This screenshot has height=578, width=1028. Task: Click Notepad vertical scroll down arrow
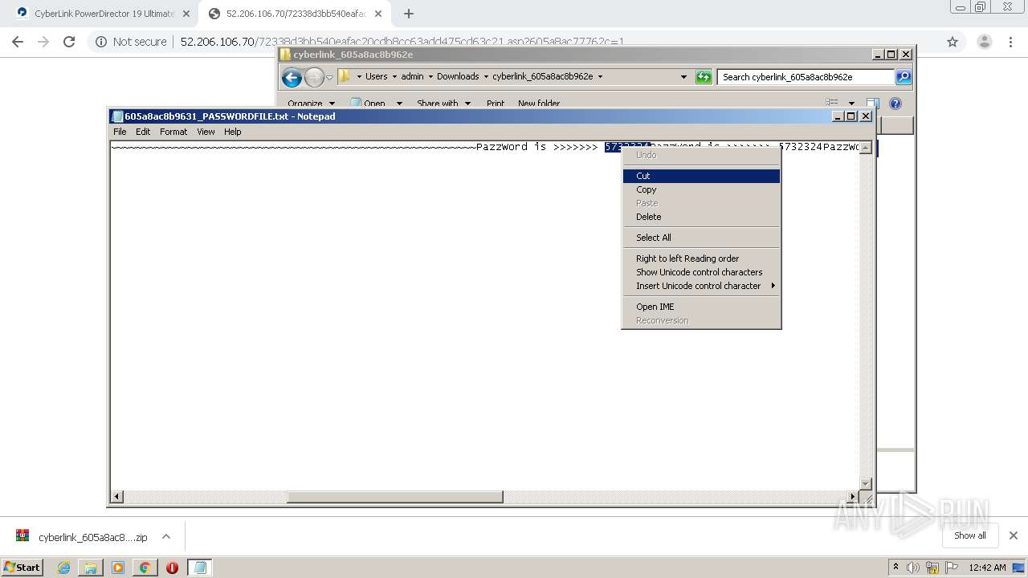[866, 484]
